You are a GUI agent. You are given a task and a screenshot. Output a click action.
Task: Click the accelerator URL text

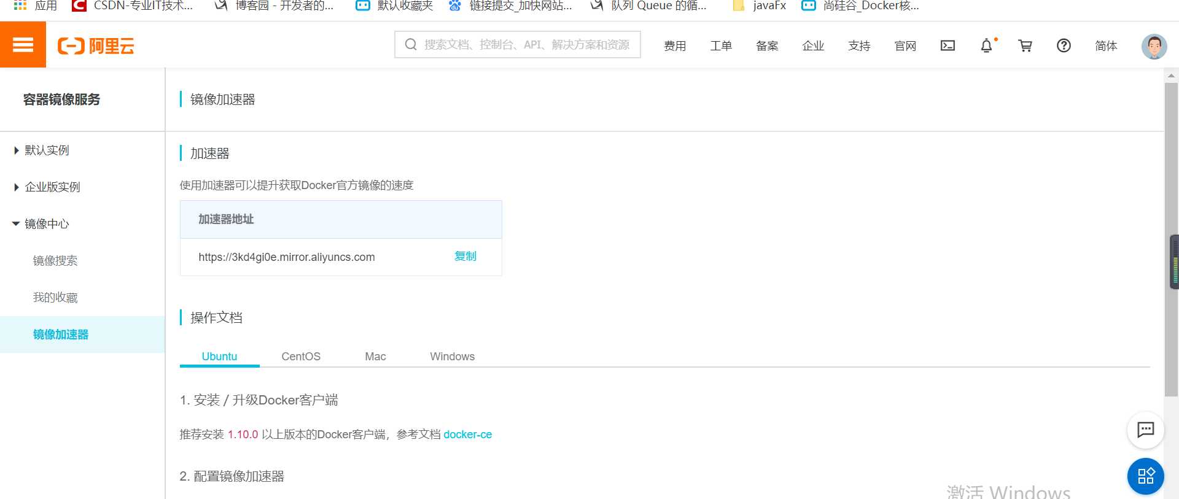point(286,257)
